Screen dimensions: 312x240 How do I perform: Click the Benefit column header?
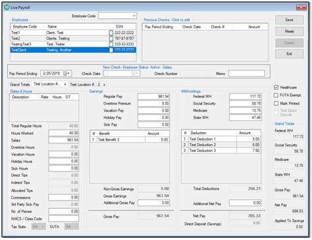click(104, 133)
